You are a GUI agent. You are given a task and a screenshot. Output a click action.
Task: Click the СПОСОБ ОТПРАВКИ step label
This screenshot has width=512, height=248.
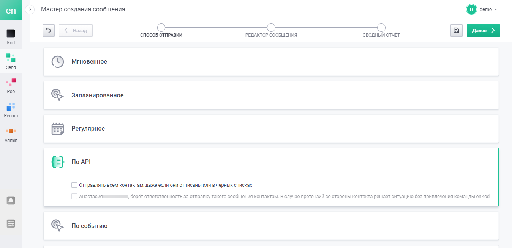[x=161, y=35]
